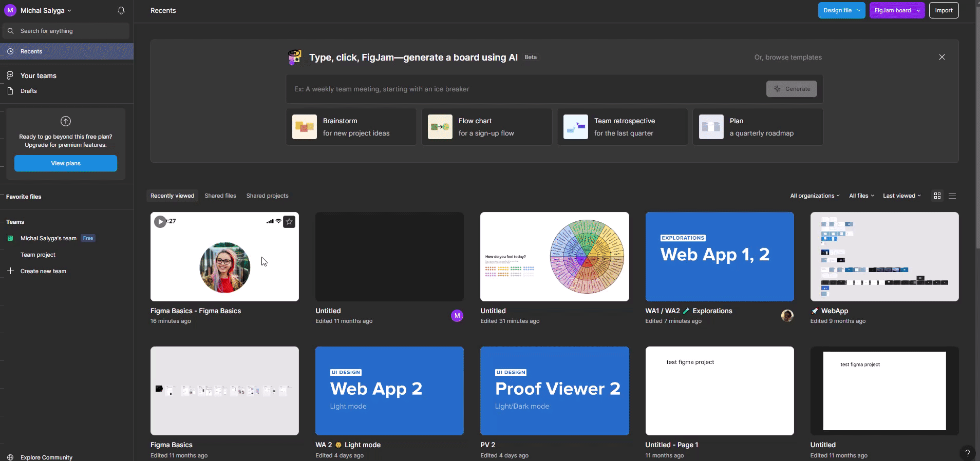Open the Explore Community link

coord(46,457)
